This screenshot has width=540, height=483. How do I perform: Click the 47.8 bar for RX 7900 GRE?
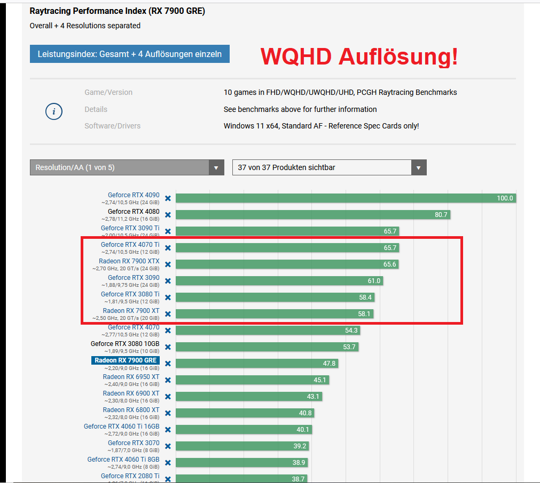[x=257, y=364]
